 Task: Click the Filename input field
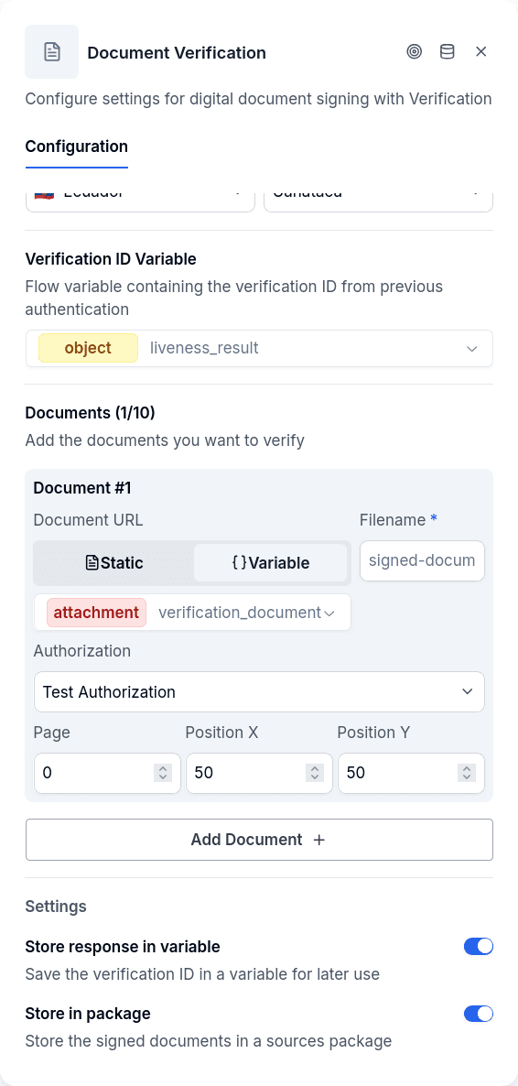click(423, 560)
